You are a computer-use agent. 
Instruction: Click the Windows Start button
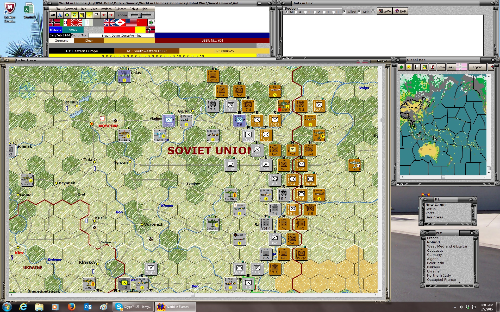point(7,307)
